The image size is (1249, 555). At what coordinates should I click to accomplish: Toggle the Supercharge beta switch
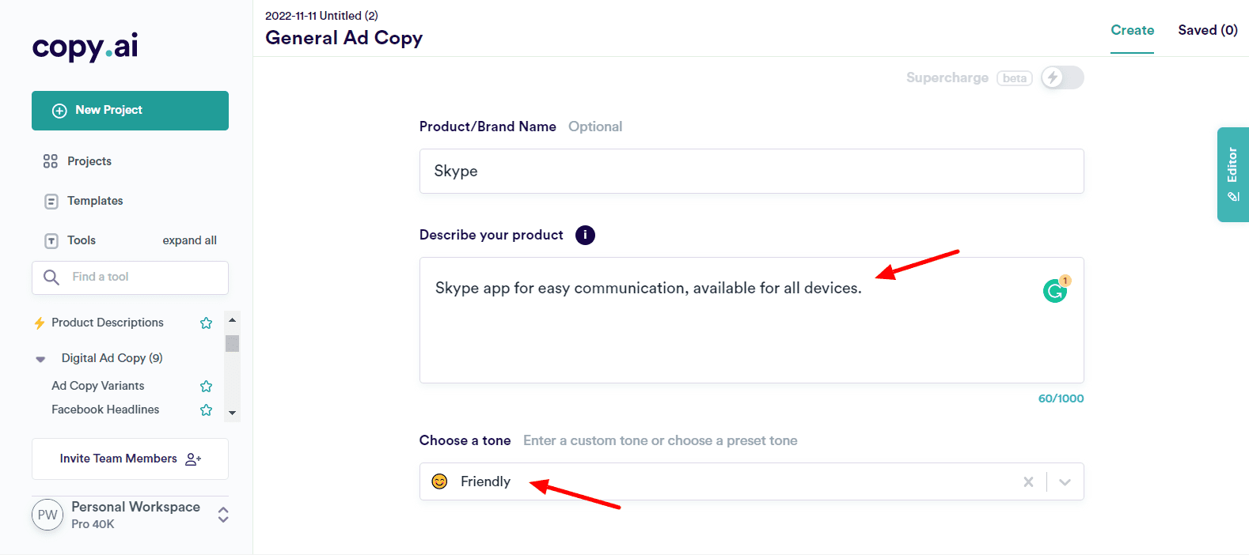point(1061,77)
